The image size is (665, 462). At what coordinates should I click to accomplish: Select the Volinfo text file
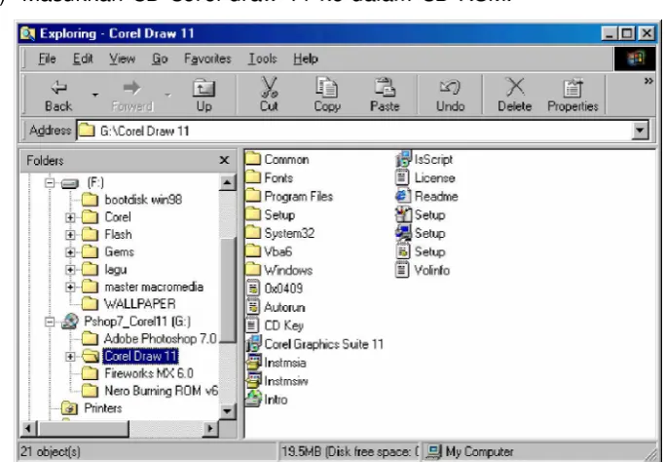click(x=423, y=270)
